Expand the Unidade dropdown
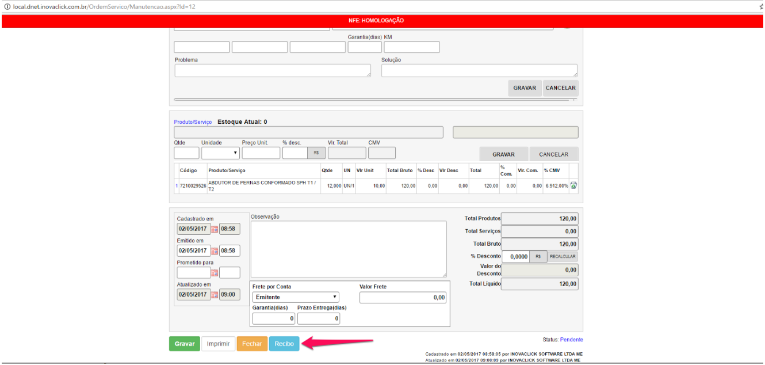765x365 pixels. tap(220, 153)
